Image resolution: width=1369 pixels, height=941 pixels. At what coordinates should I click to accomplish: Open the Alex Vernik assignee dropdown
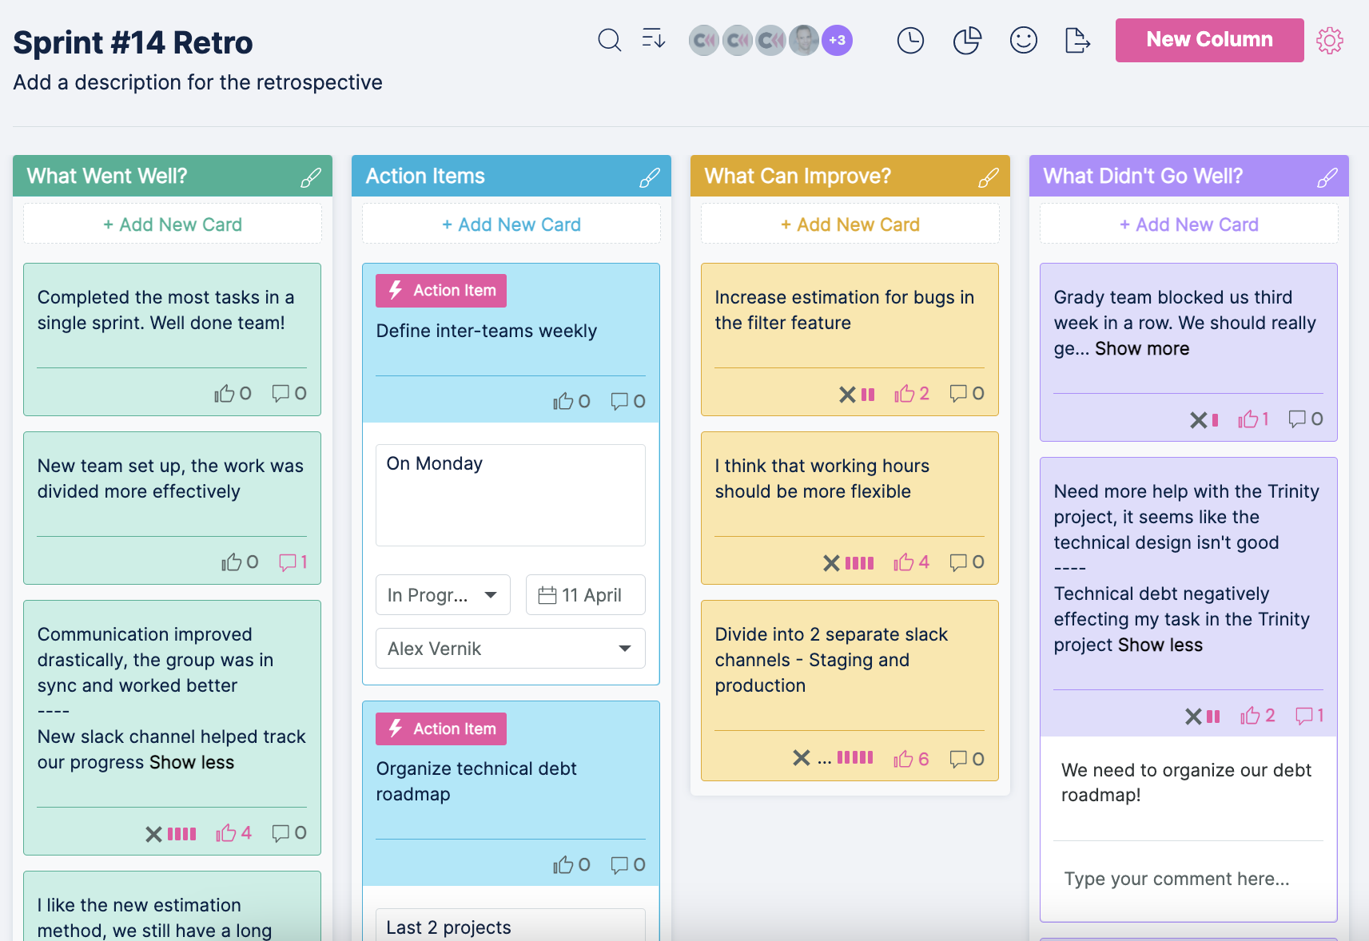pyautogui.click(x=510, y=648)
